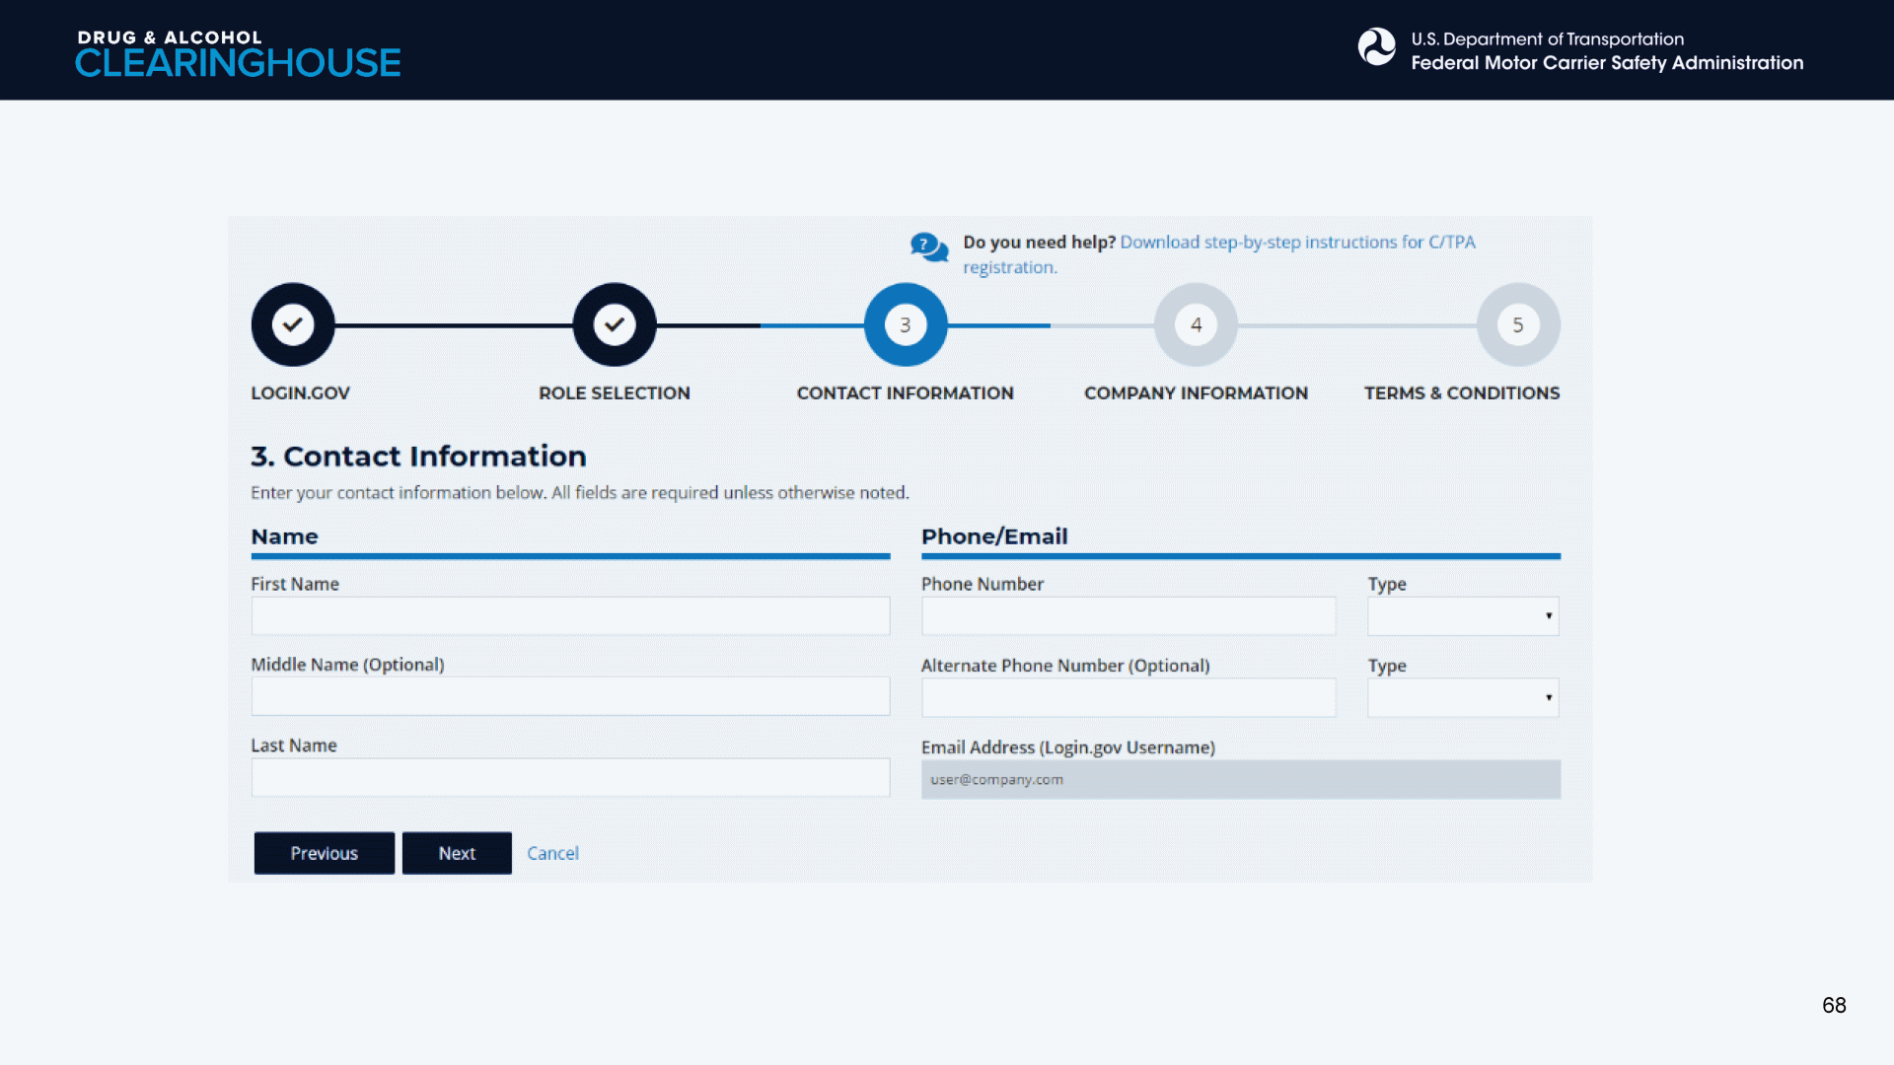The height and width of the screenshot is (1065, 1894).
Task: Click the Drug & Alcohol Clearinghouse logo
Action: click(x=238, y=52)
